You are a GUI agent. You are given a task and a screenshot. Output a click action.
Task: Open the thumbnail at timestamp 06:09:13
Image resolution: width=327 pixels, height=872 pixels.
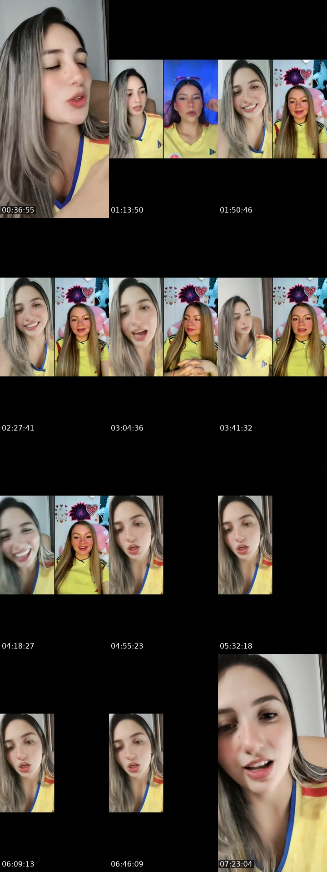(x=54, y=763)
